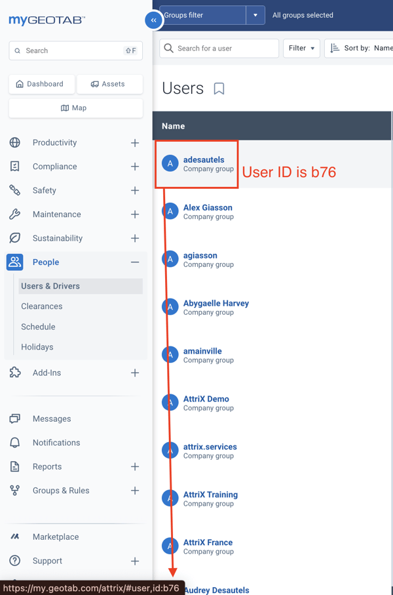Click the myGeotab logo
Screen dimensions: 393x595
[x=47, y=20]
